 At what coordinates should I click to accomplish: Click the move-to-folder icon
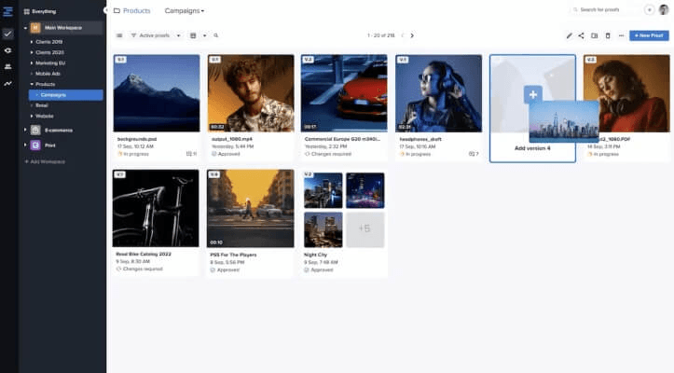(595, 35)
